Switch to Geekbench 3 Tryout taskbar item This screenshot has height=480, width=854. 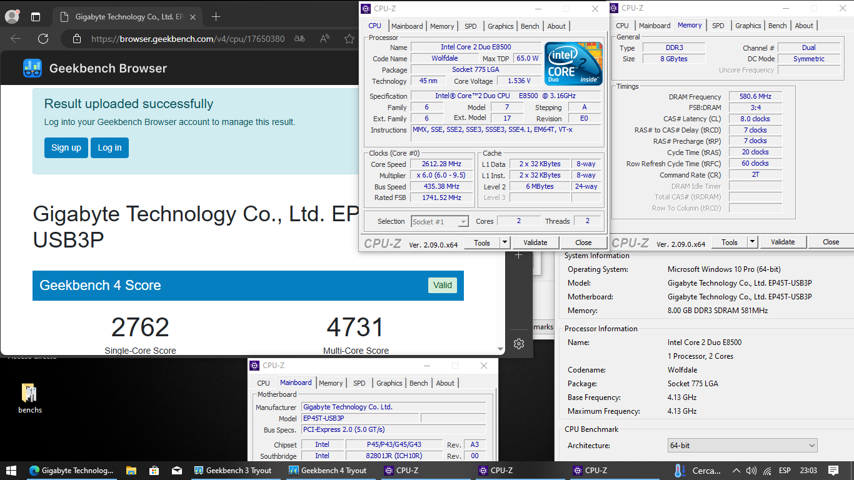(x=233, y=471)
